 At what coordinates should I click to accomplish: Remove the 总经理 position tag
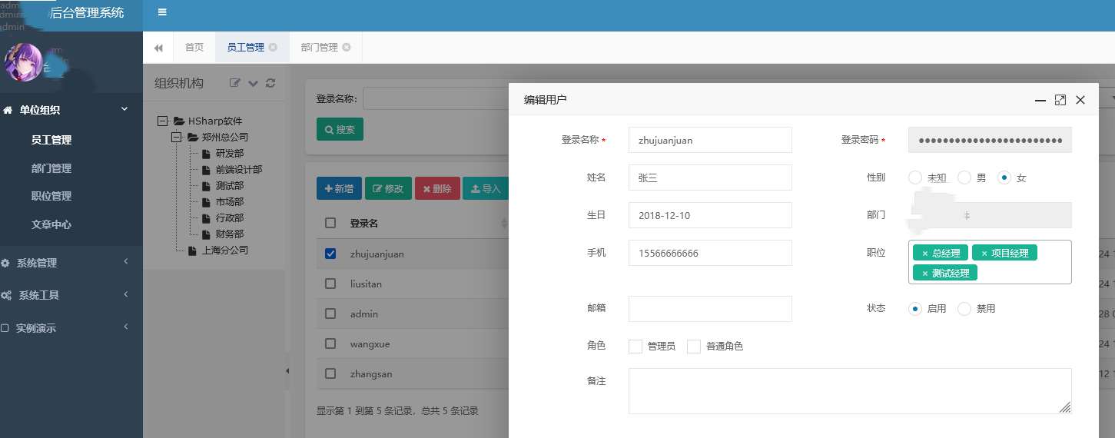click(x=925, y=253)
